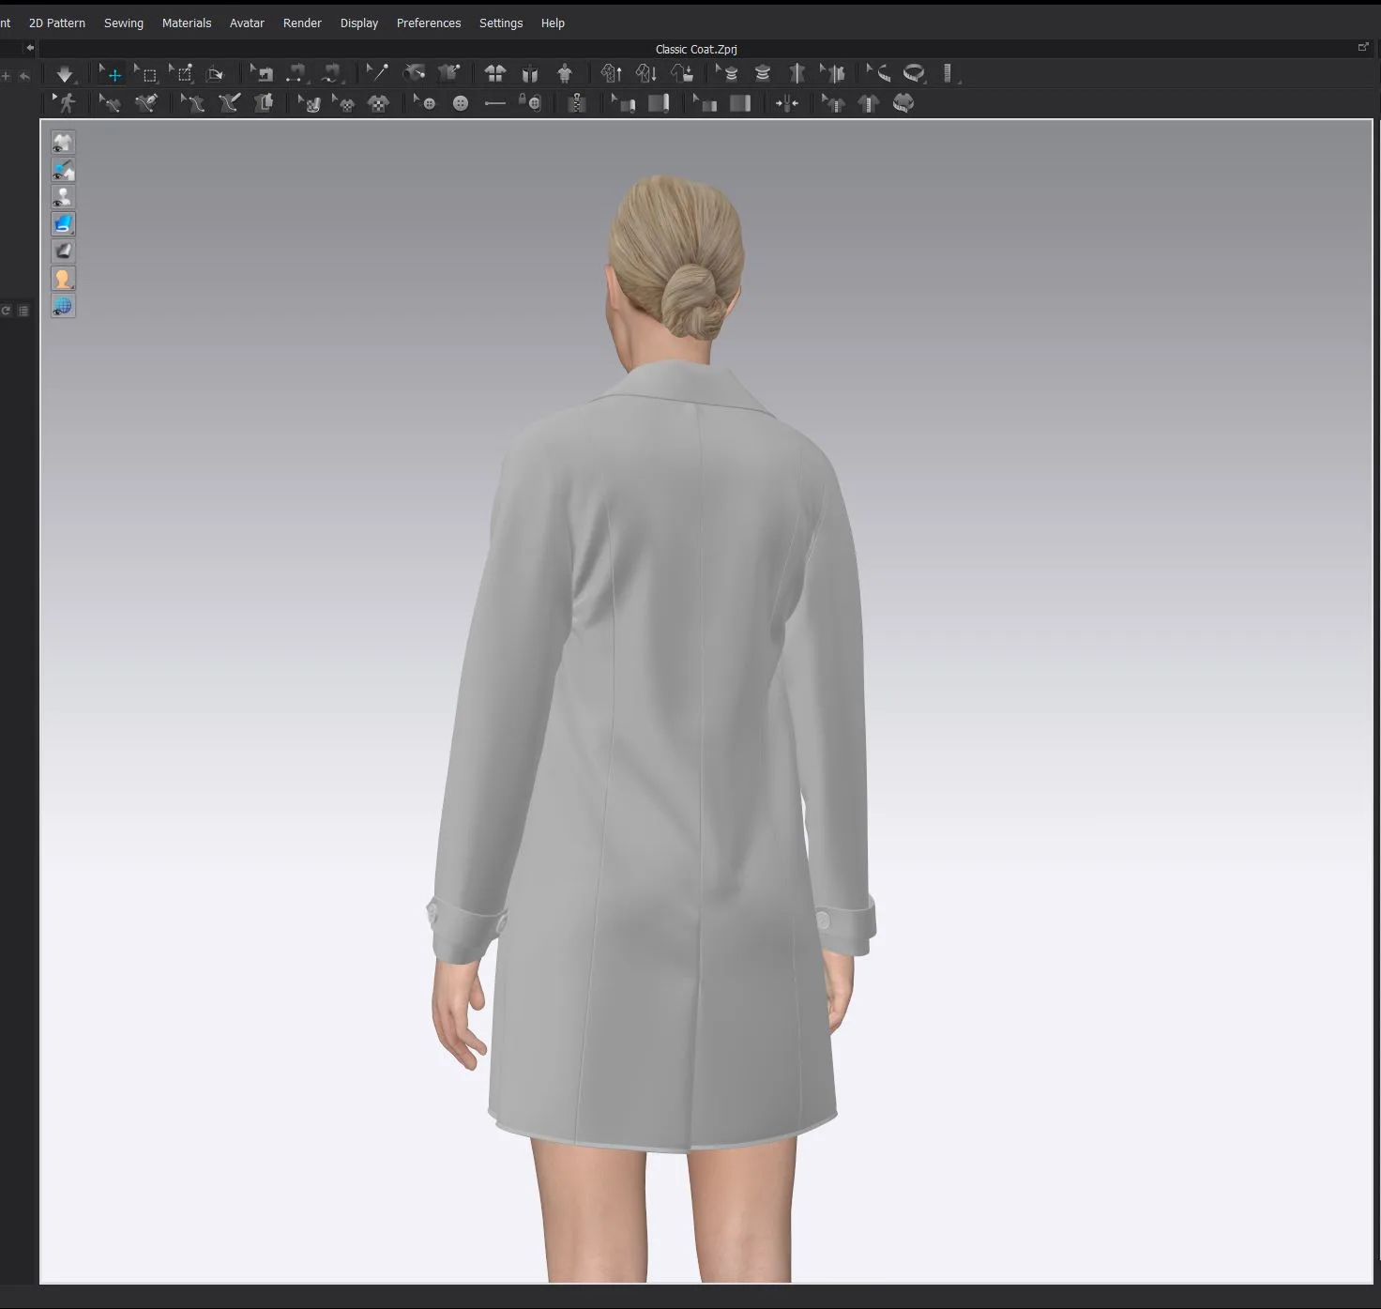Screen dimensions: 1381x1309
Task: Select the Zipper tool
Action: coord(577,103)
